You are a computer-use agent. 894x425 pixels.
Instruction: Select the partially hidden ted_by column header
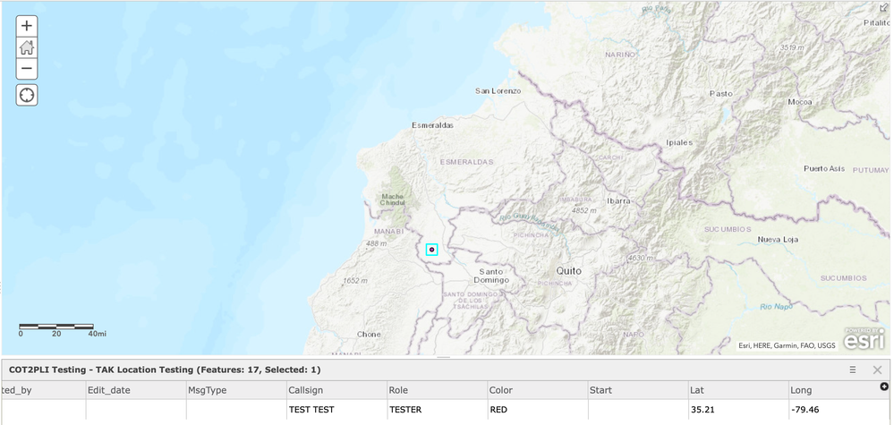44,390
